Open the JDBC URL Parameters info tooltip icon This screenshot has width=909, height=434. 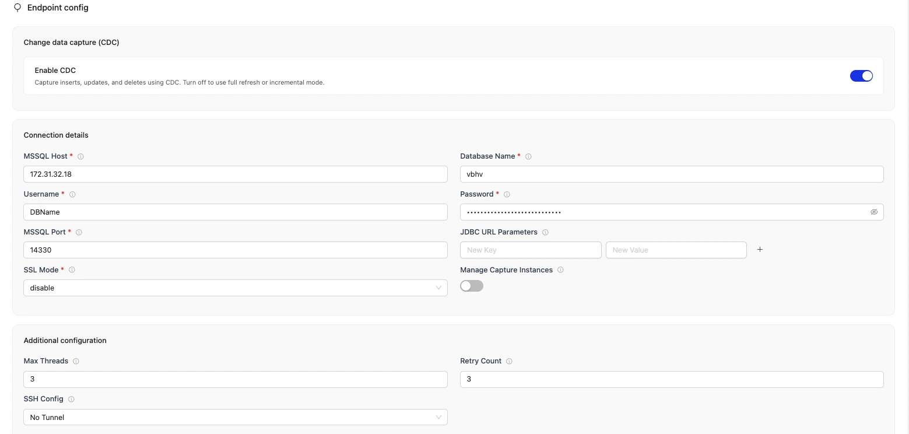coord(545,232)
